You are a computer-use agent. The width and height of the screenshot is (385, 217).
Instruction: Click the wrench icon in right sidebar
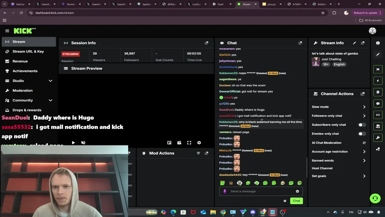[x=378, y=138]
